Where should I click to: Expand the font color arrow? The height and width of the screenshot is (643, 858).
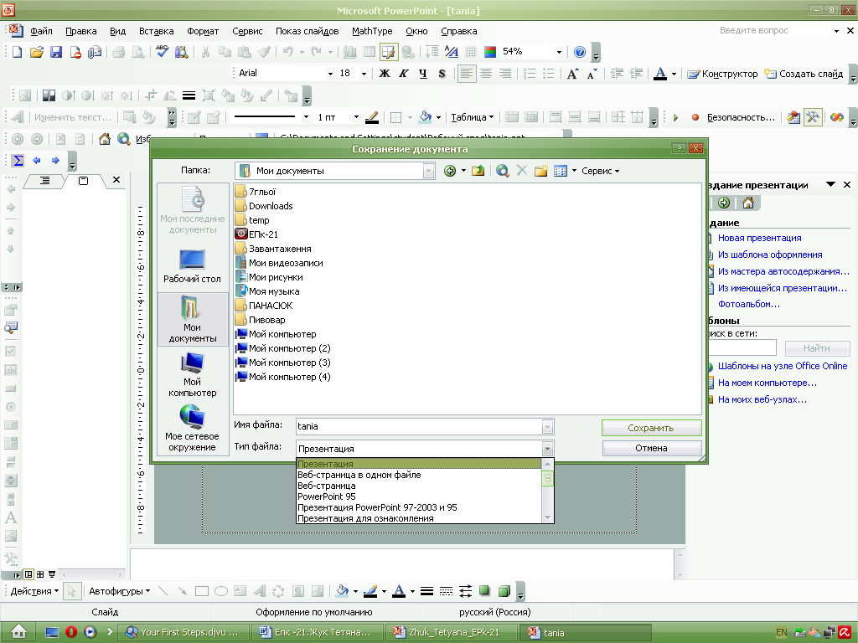click(674, 74)
